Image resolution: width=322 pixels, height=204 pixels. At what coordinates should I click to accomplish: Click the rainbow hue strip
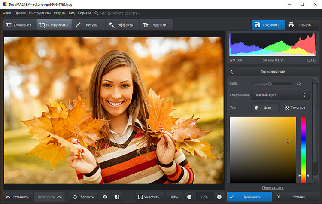click(304, 150)
